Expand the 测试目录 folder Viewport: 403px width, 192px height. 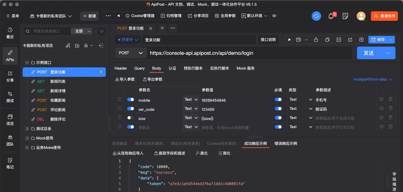pyautogui.click(x=27, y=129)
